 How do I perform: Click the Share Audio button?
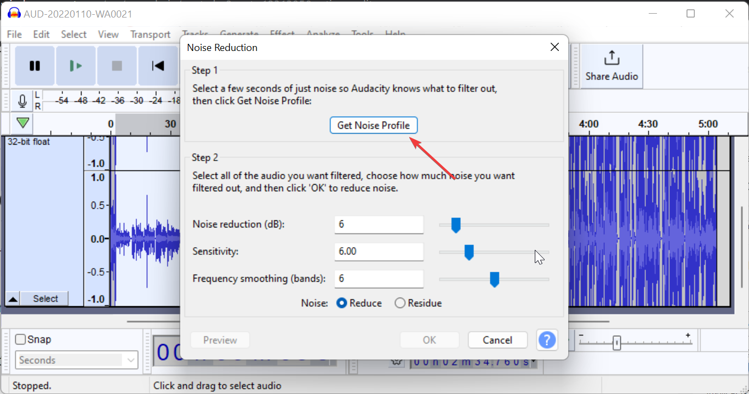(x=611, y=66)
